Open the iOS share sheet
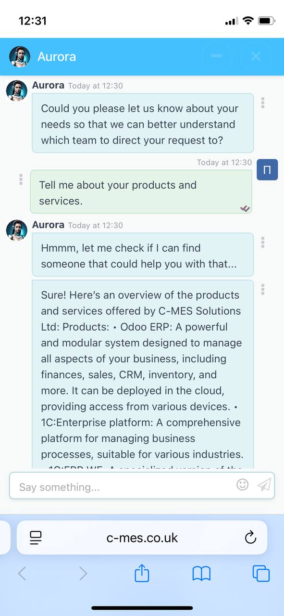The width and height of the screenshot is (284, 616). coord(141,573)
